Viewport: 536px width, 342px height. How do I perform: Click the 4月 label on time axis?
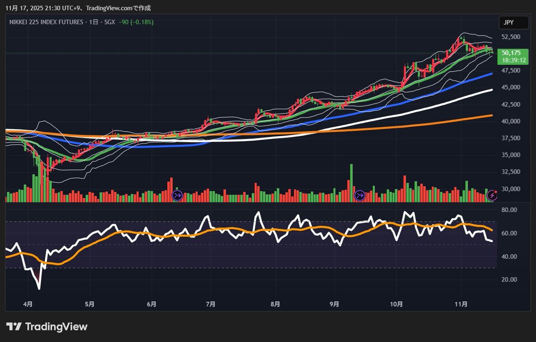tap(28, 304)
